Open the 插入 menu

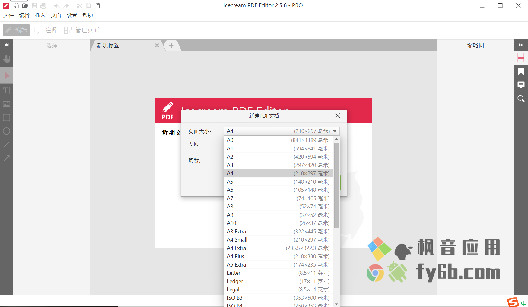[40, 15]
